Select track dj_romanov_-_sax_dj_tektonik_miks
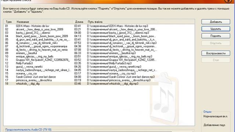235x132 pixels. pyautogui.click(x=81, y=43)
